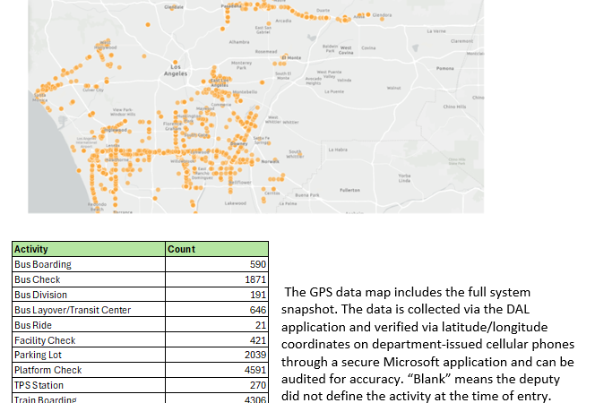The height and width of the screenshot is (403, 595).
Task: Select the Bus Layover/Transit Center cell
Action: tap(73, 310)
